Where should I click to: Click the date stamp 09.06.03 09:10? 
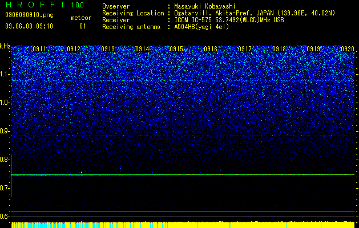[29, 26]
